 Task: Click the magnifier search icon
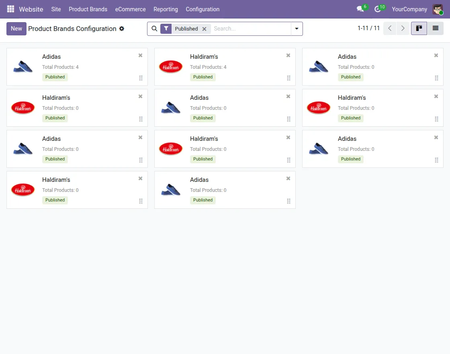(x=154, y=29)
